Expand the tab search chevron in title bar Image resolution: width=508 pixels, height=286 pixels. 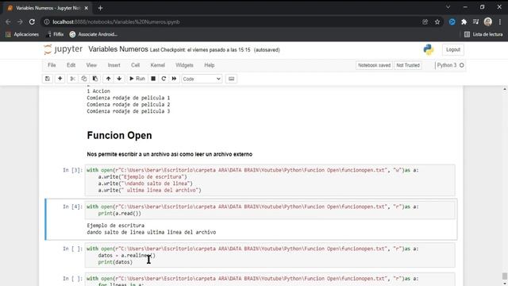[x=448, y=7]
